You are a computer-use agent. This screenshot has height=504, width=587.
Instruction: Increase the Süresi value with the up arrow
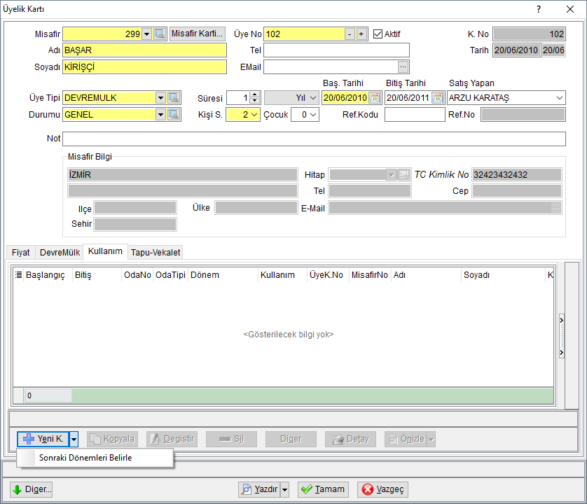(254, 94)
